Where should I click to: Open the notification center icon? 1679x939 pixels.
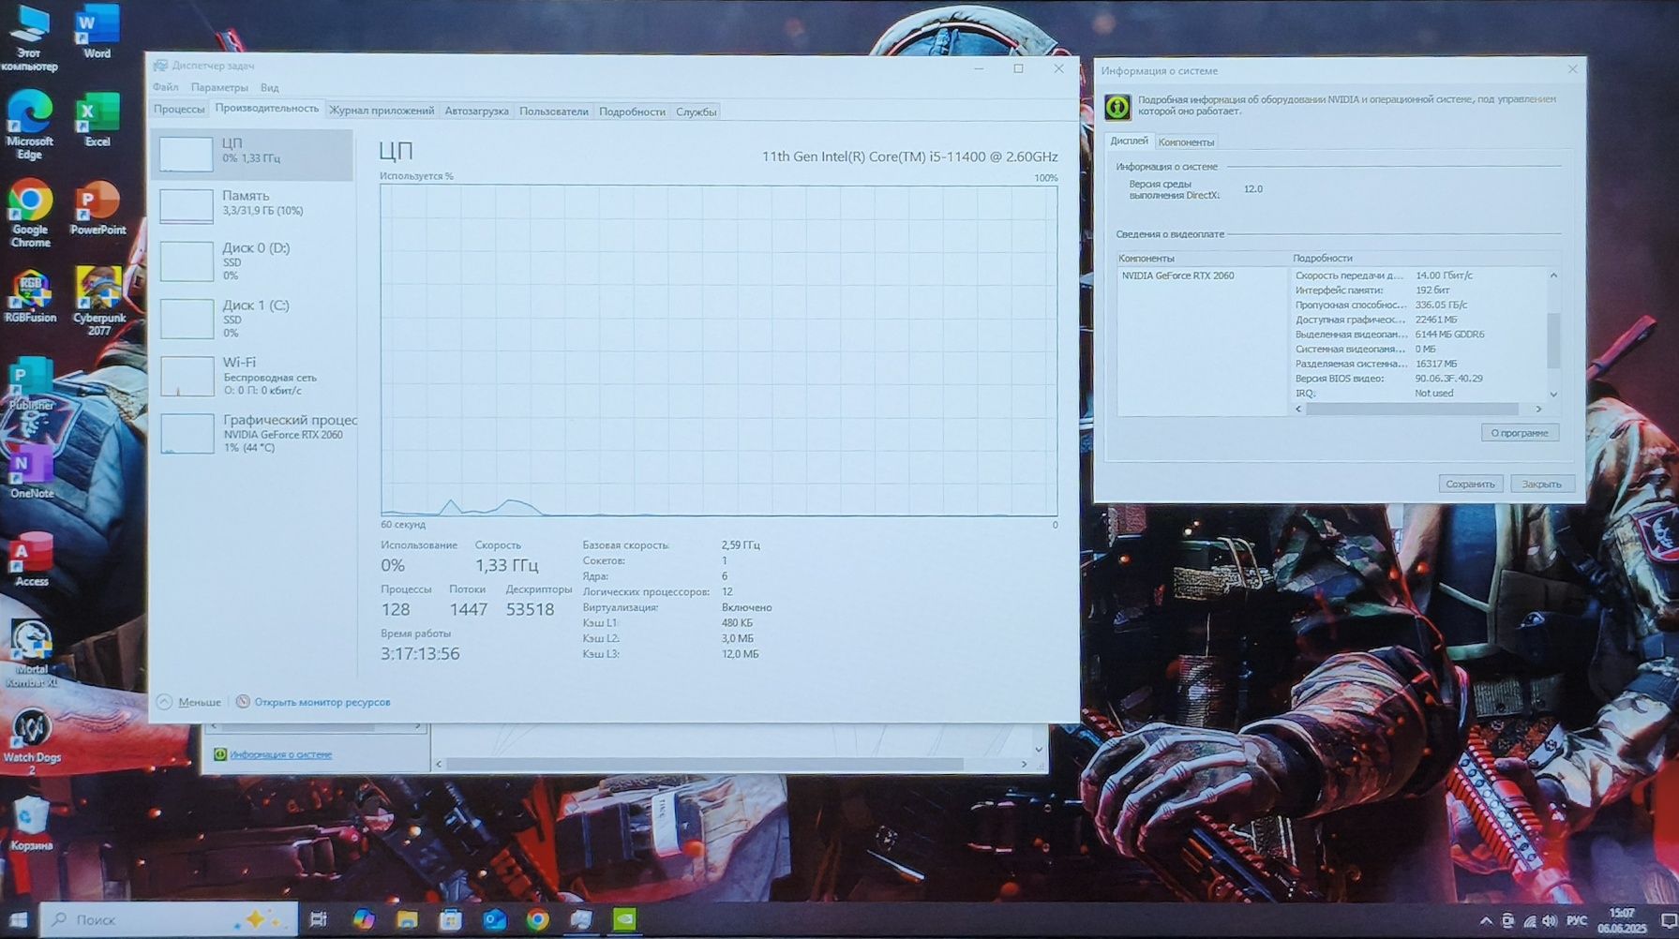point(1669,920)
